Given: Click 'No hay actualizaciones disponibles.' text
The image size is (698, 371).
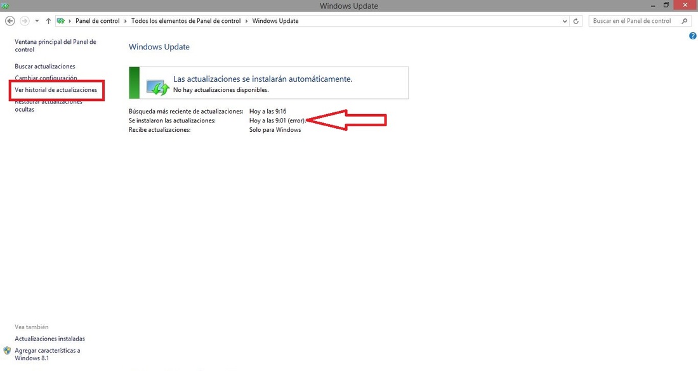Looking at the screenshot, I should click(221, 90).
